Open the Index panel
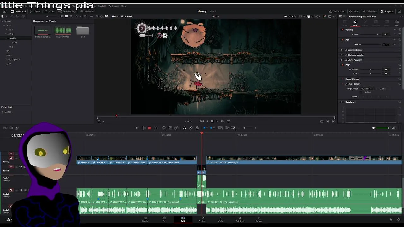The image size is (404, 227). [50, 11]
